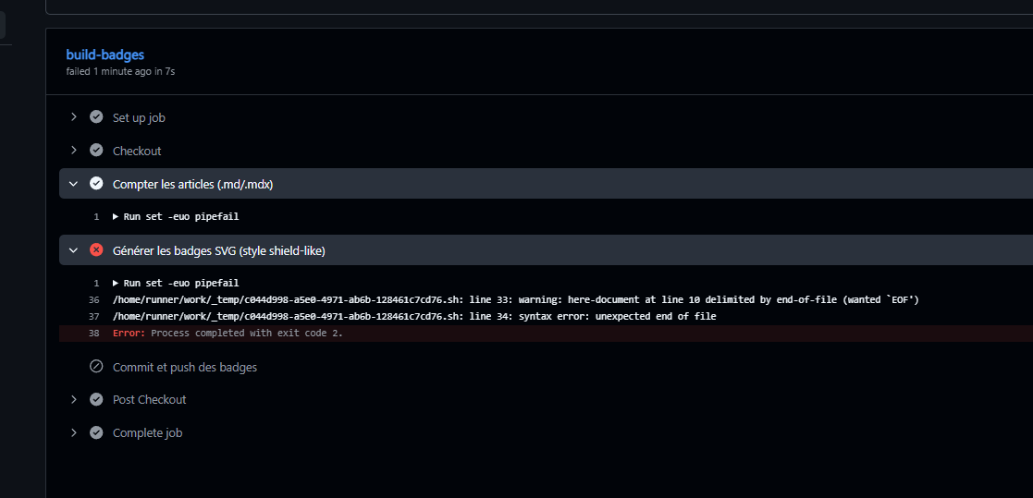This screenshot has width=1033, height=498.
Task: Click log line number 38
Action: [93, 333]
